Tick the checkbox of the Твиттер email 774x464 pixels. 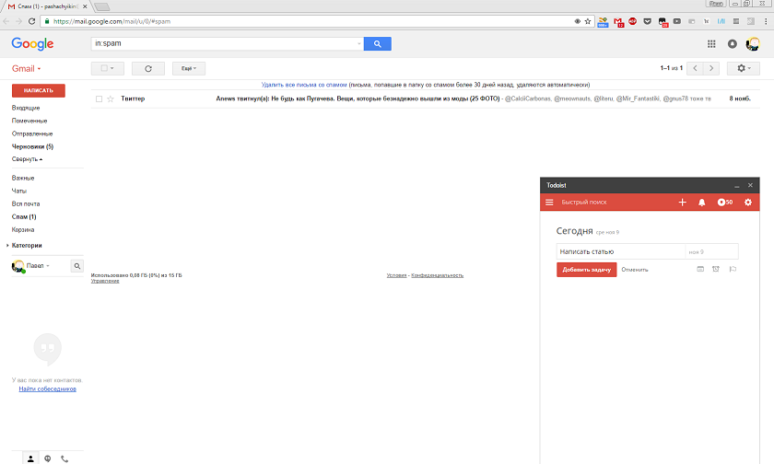click(99, 99)
